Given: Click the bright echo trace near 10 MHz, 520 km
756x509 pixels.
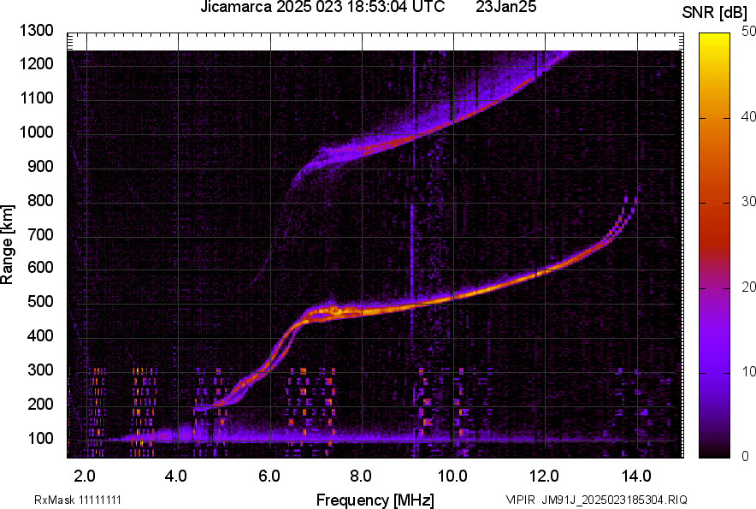Looking at the screenshot, I should point(453,297).
